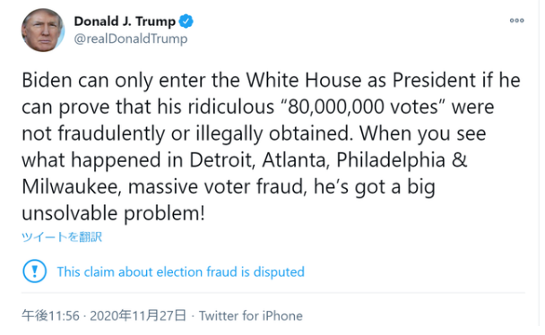Viewport: 545px width, 335px height.
Task: Click the phrase unsolvable problem!
Action: 113,213
